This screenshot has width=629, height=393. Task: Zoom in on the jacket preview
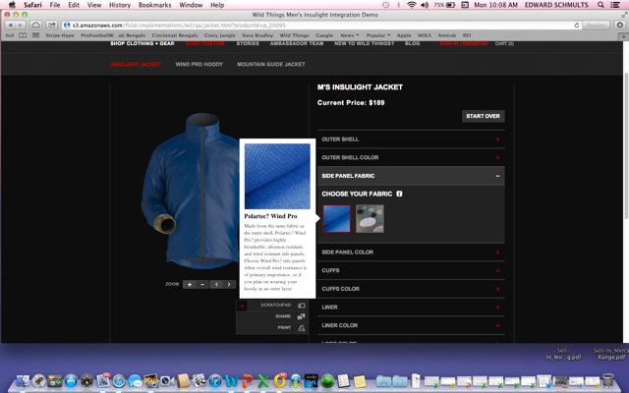pyautogui.click(x=190, y=284)
